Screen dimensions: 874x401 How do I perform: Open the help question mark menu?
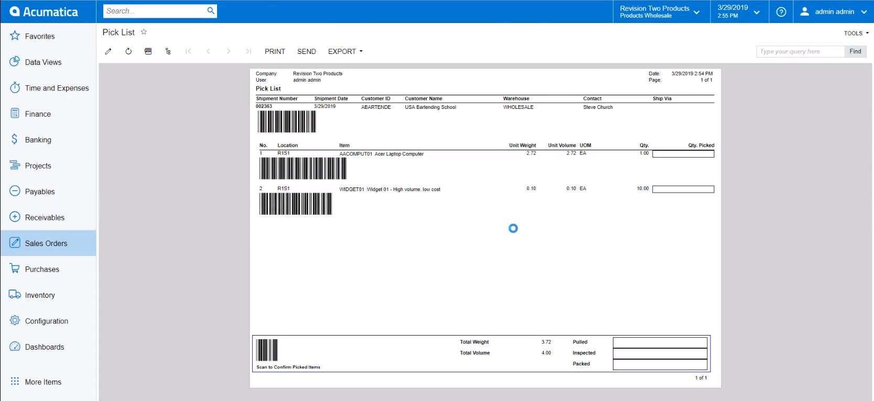[x=781, y=12]
